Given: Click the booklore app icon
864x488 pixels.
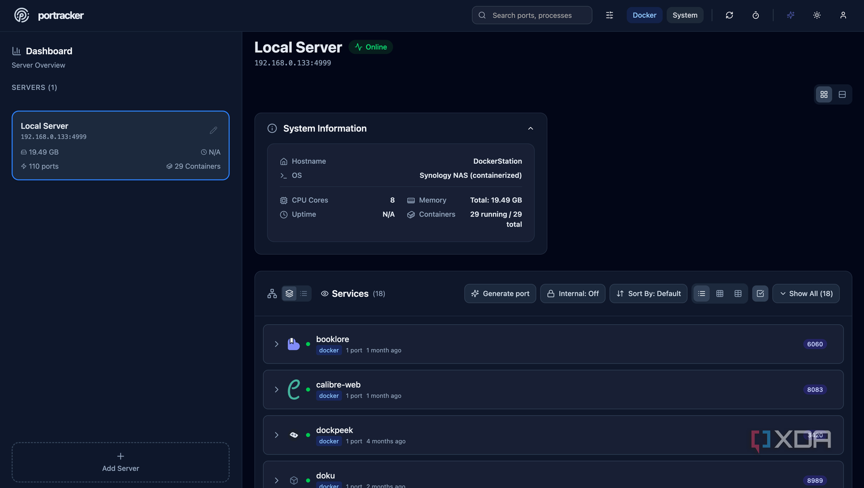Looking at the screenshot, I should pyautogui.click(x=294, y=344).
